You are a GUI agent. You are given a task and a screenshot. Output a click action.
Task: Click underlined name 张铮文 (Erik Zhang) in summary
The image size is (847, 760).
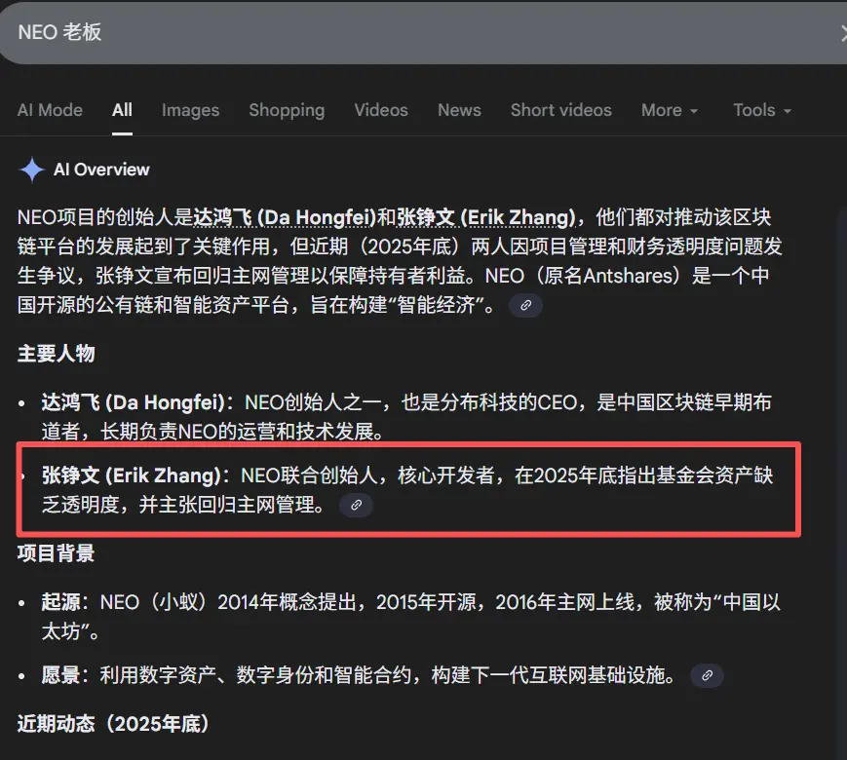(486, 217)
